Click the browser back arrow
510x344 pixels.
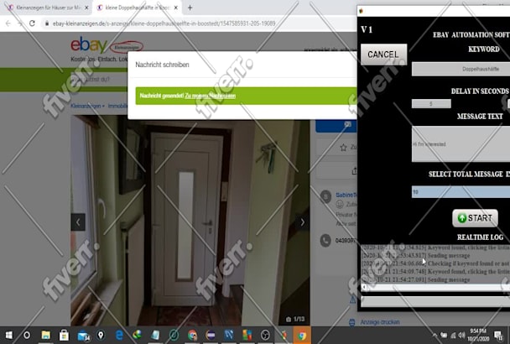8,23
